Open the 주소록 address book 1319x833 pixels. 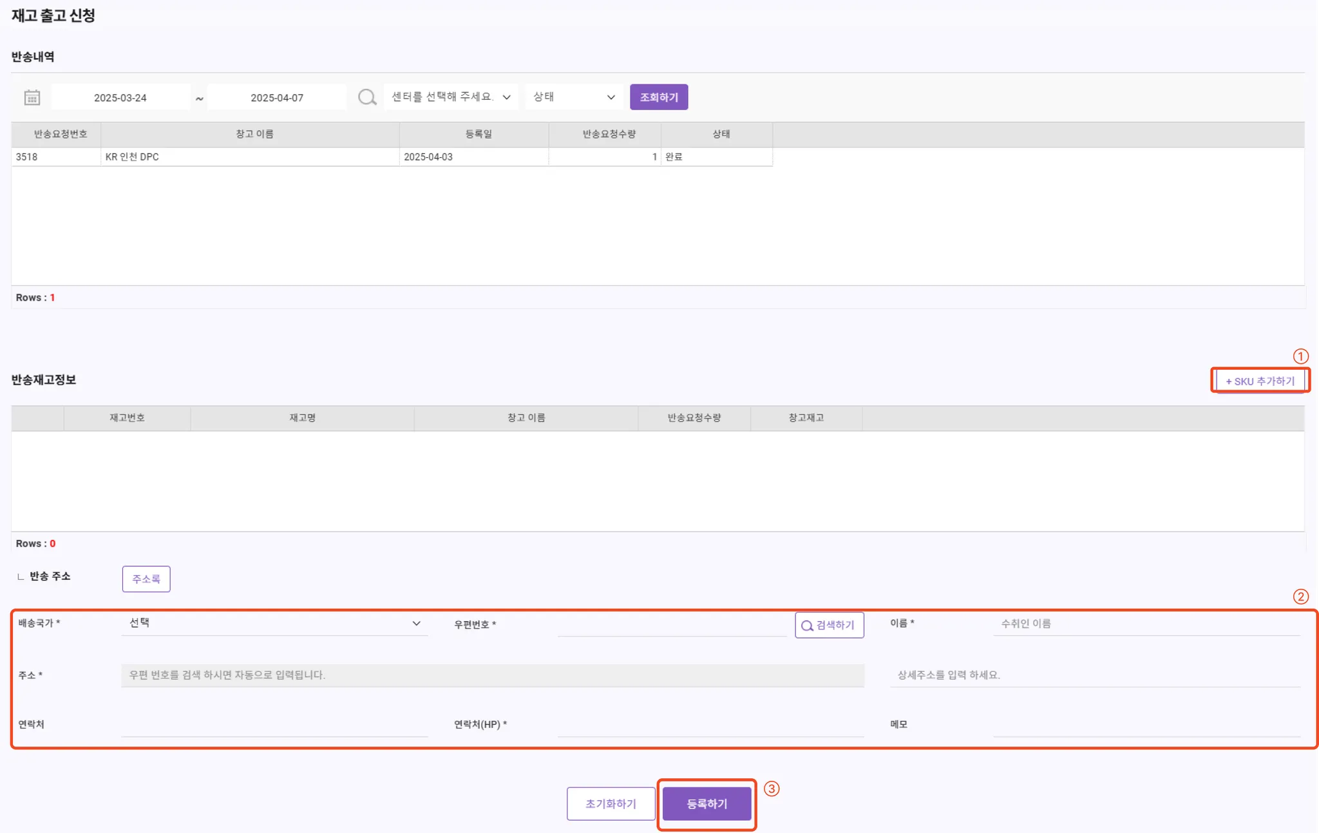(146, 579)
